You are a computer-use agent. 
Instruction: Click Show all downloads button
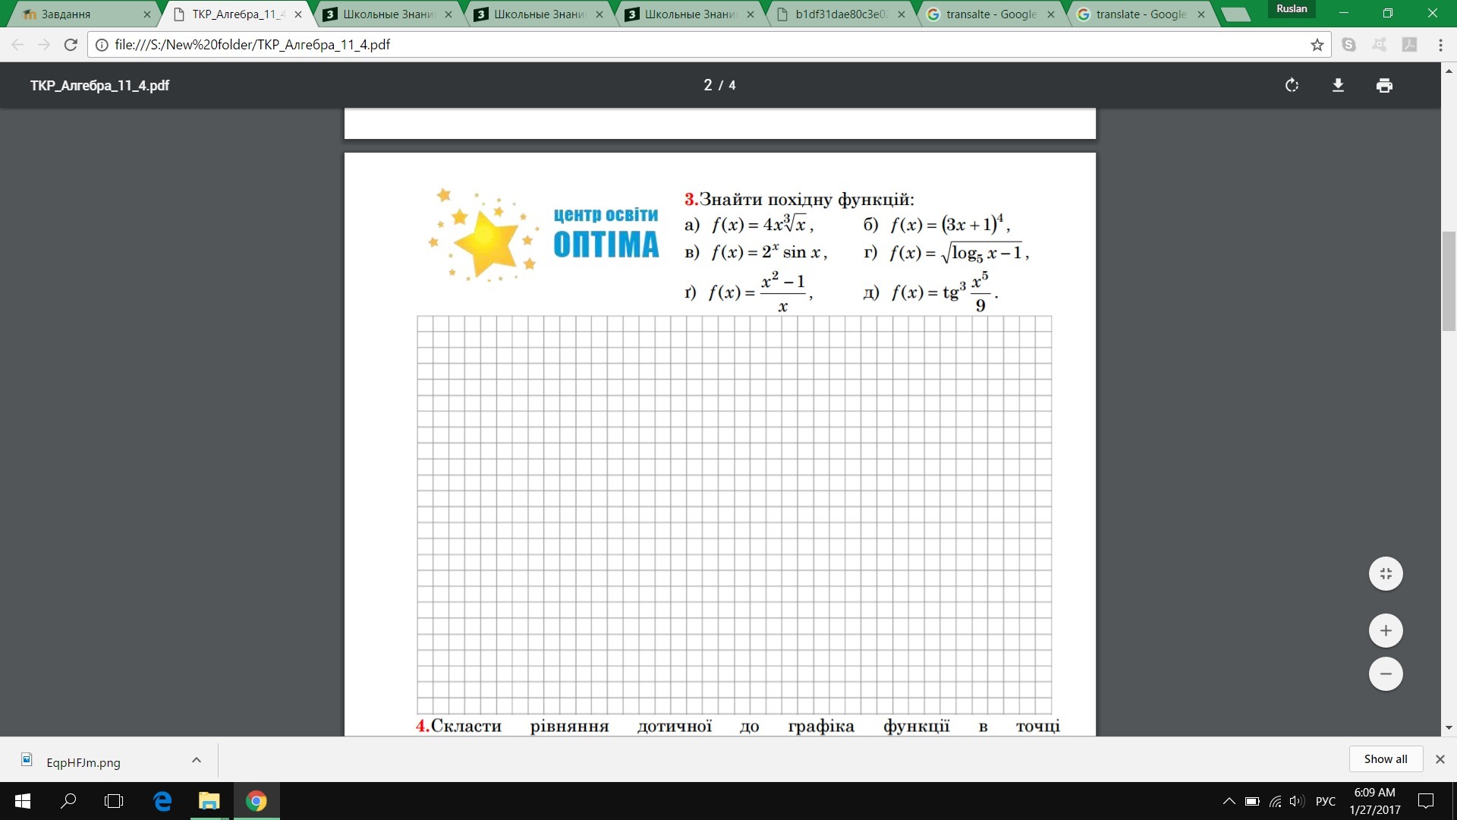tap(1385, 758)
